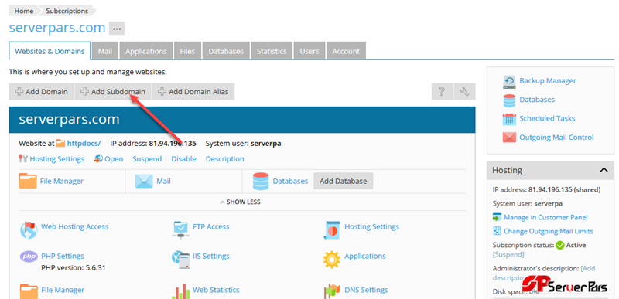This screenshot has height=299, width=619.
Task: Go to Subscriptions in the breadcrumb
Action: click(67, 11)
